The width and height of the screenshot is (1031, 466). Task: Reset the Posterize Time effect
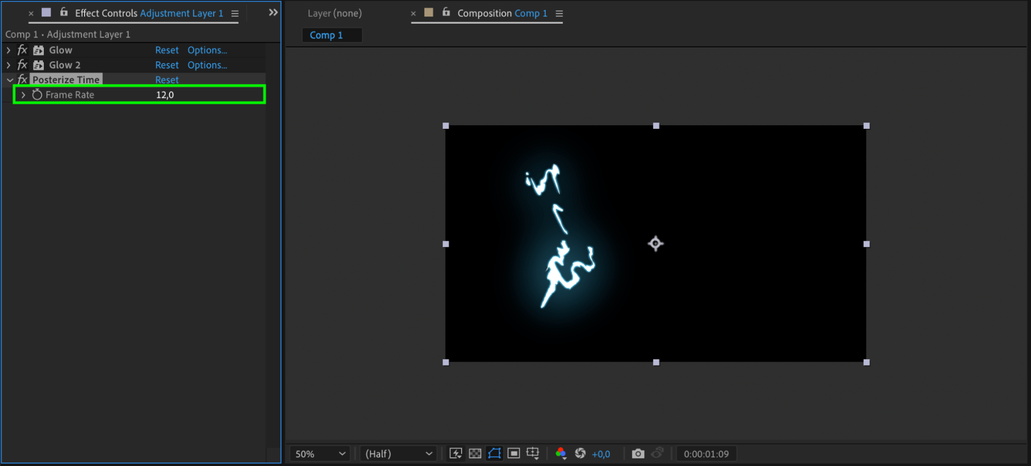(x=167, y=80)
